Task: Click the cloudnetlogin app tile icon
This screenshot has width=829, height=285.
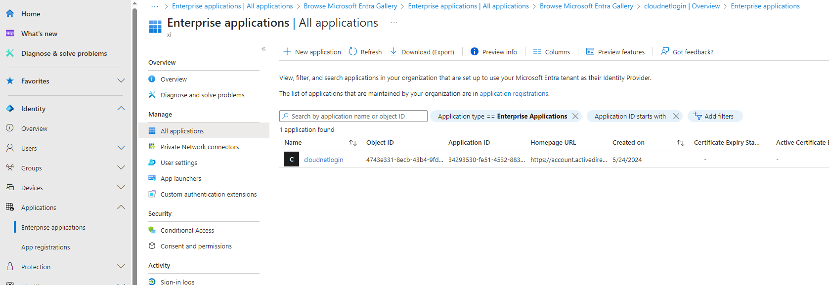Action: click(x=292, y=159)
